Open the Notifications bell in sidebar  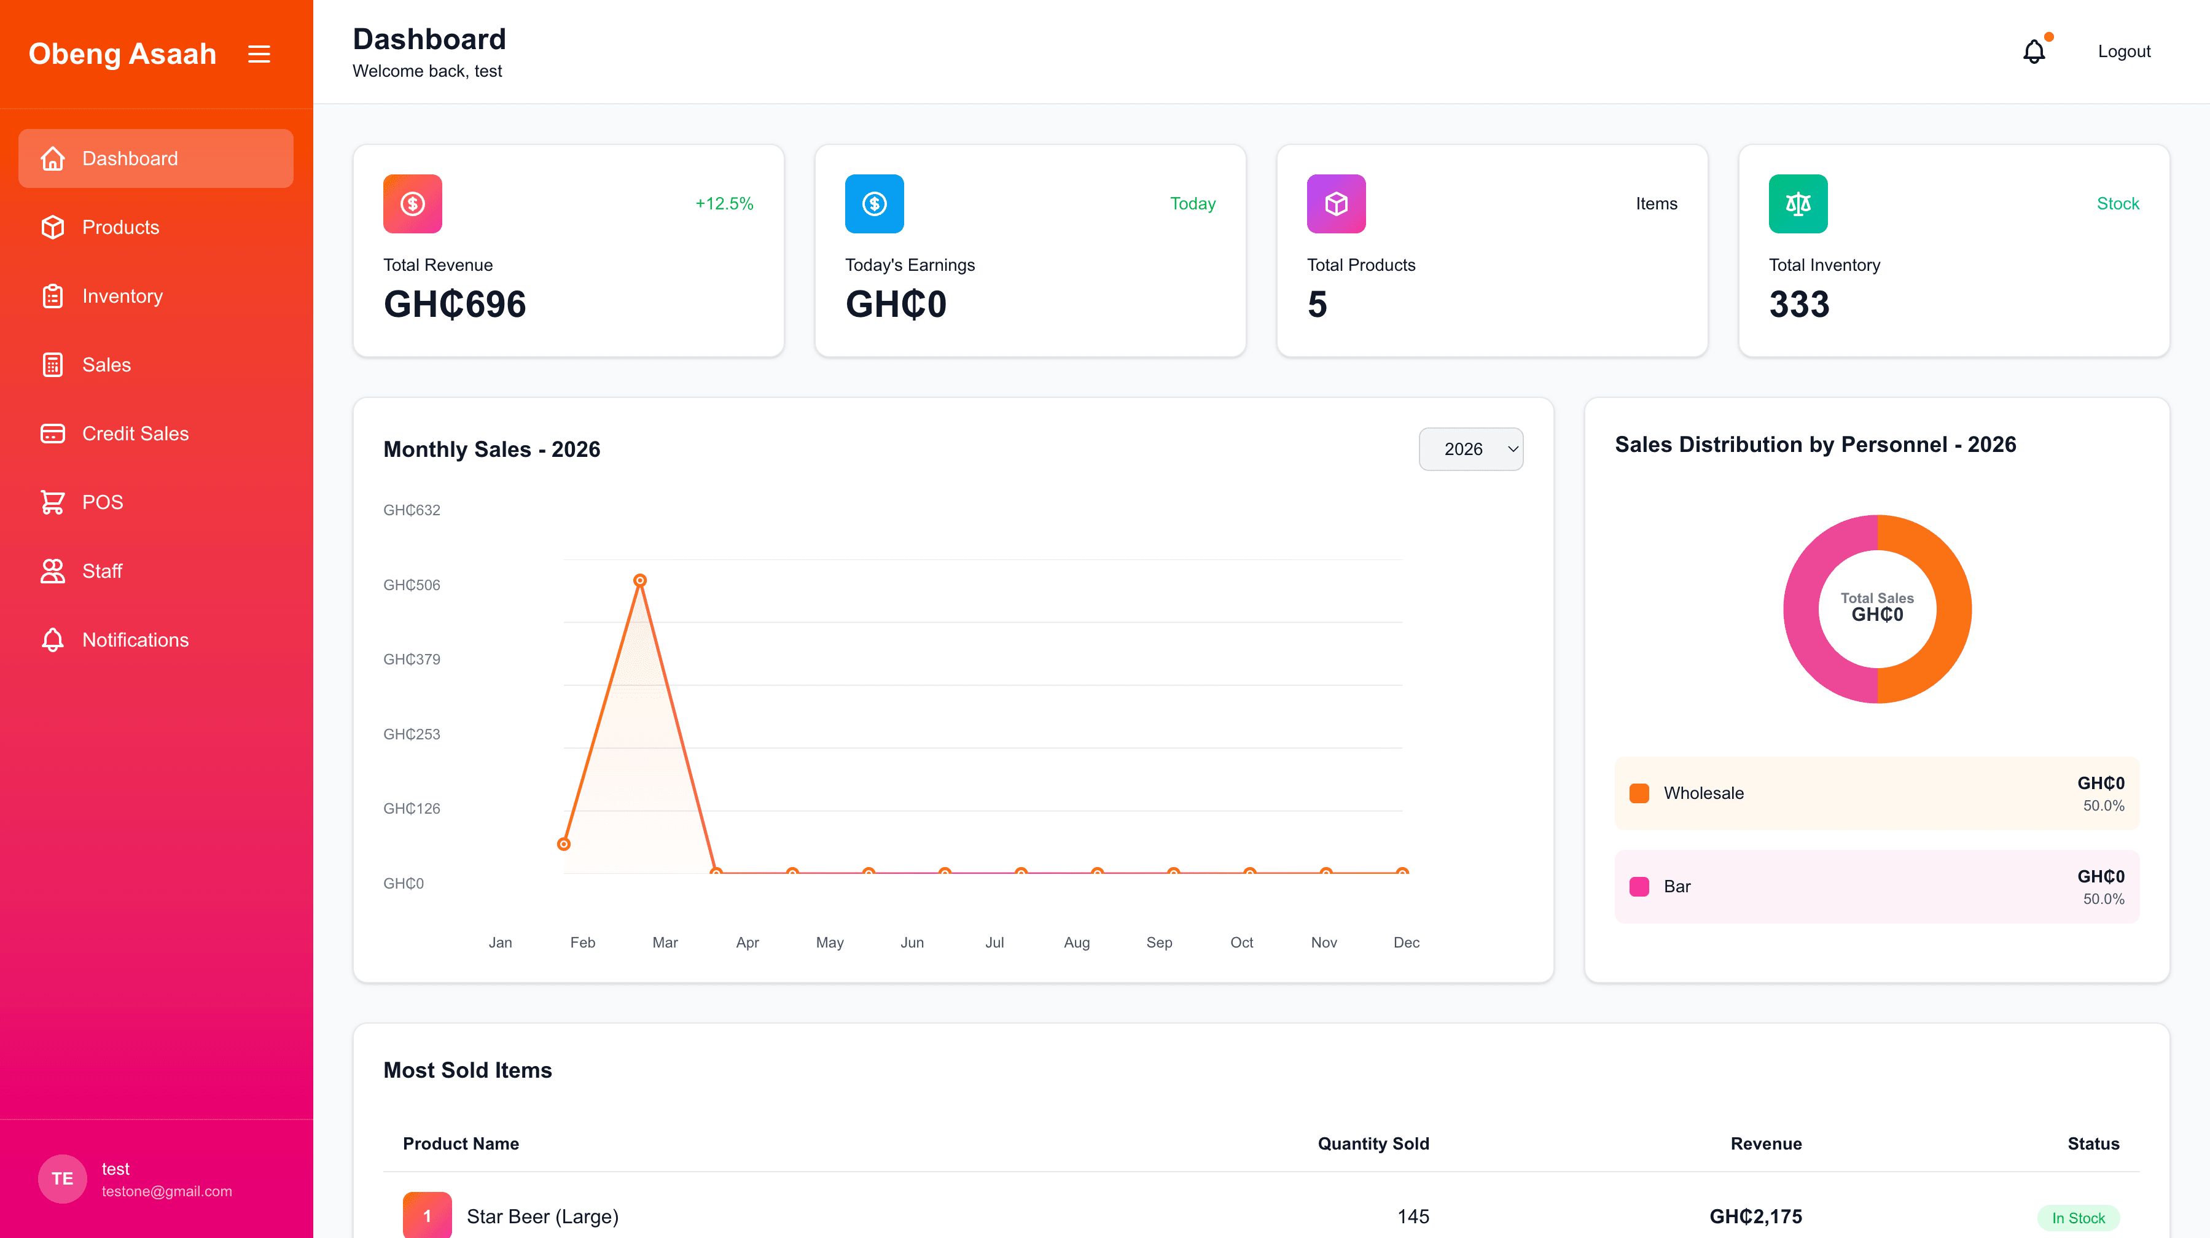[x=52, y=639]
